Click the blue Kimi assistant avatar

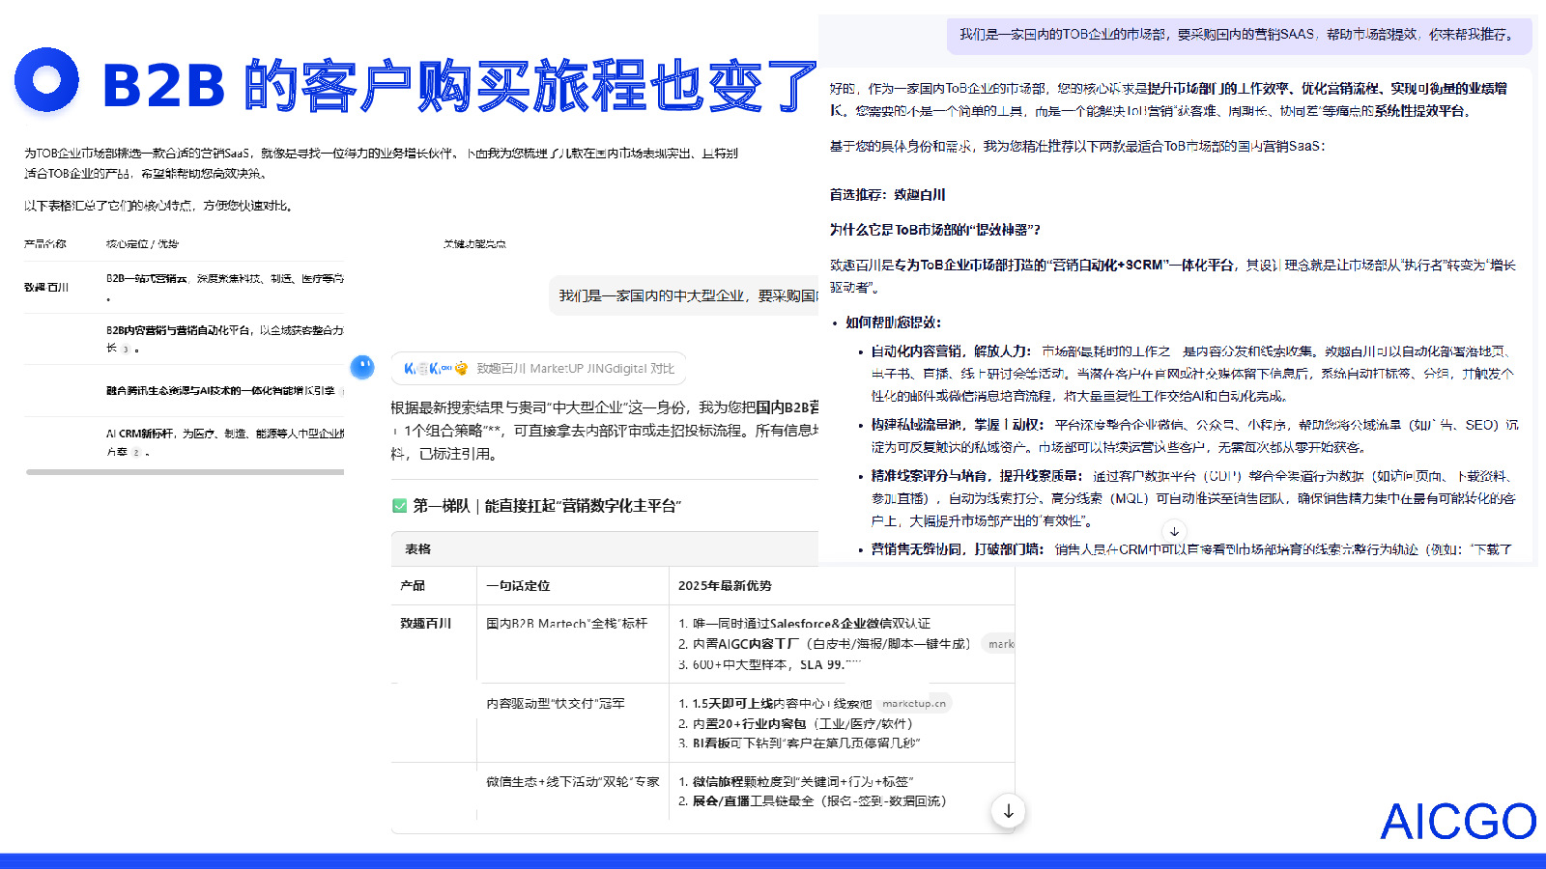(x=362, y=367)
